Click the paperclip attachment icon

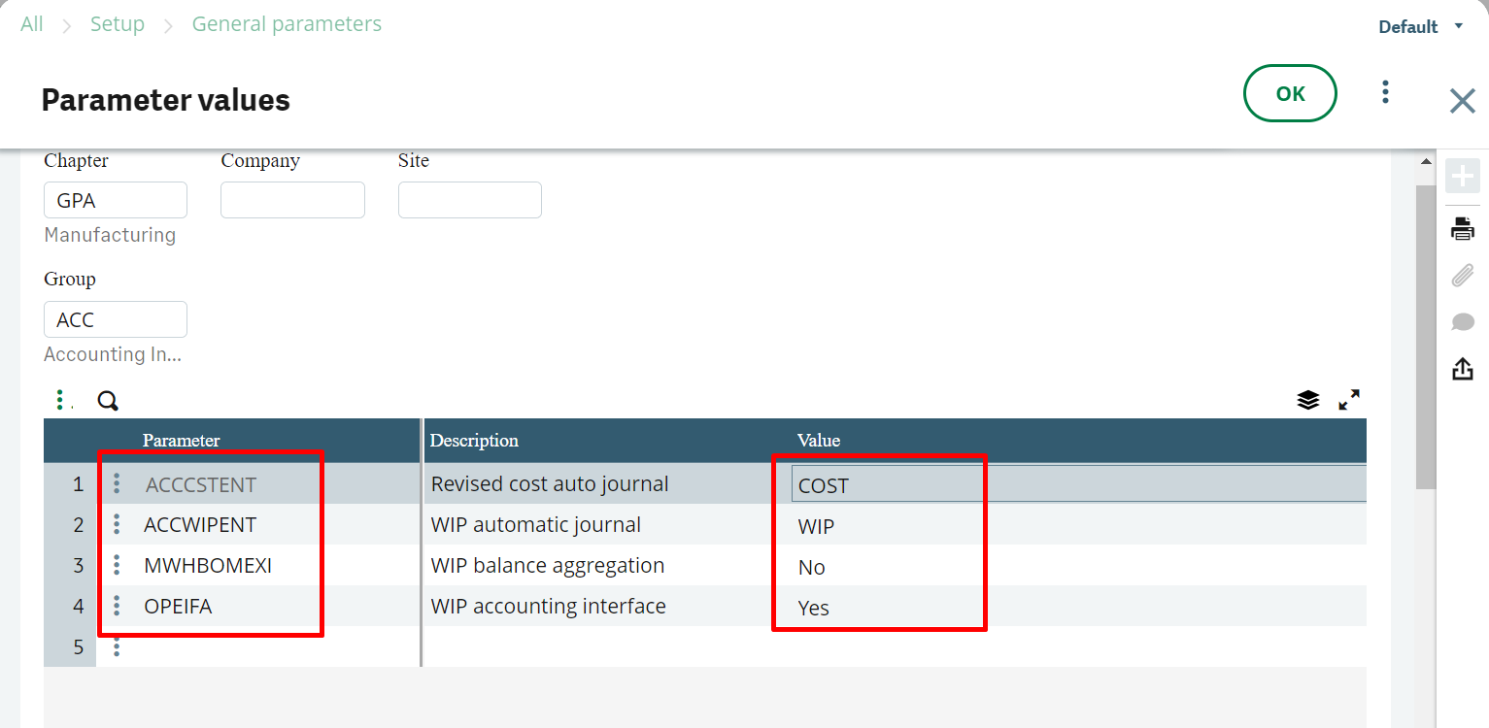pos(1462,276)
